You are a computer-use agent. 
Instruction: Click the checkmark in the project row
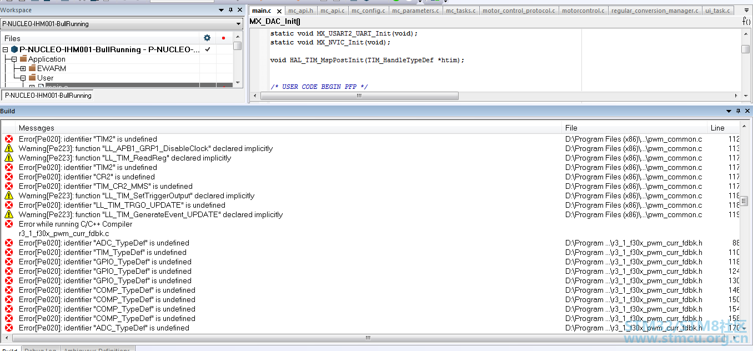207,49
